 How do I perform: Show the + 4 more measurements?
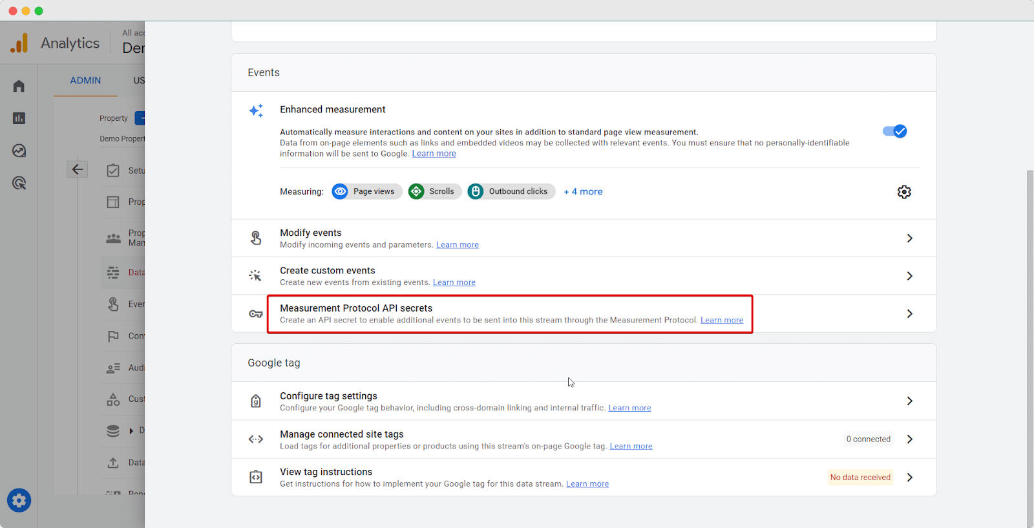click(x=583, y=191)
